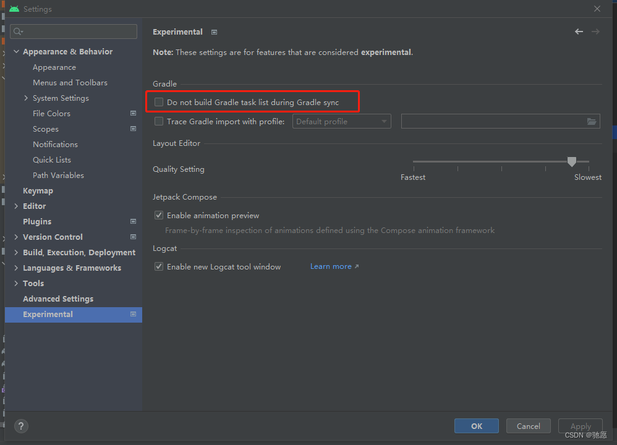Open the Default profile dropdown

[x=341, y=121]
